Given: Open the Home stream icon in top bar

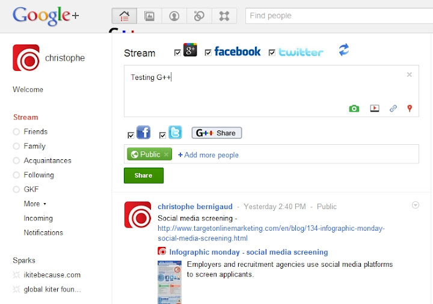Looking at the screenshot, I should (124, 16).
